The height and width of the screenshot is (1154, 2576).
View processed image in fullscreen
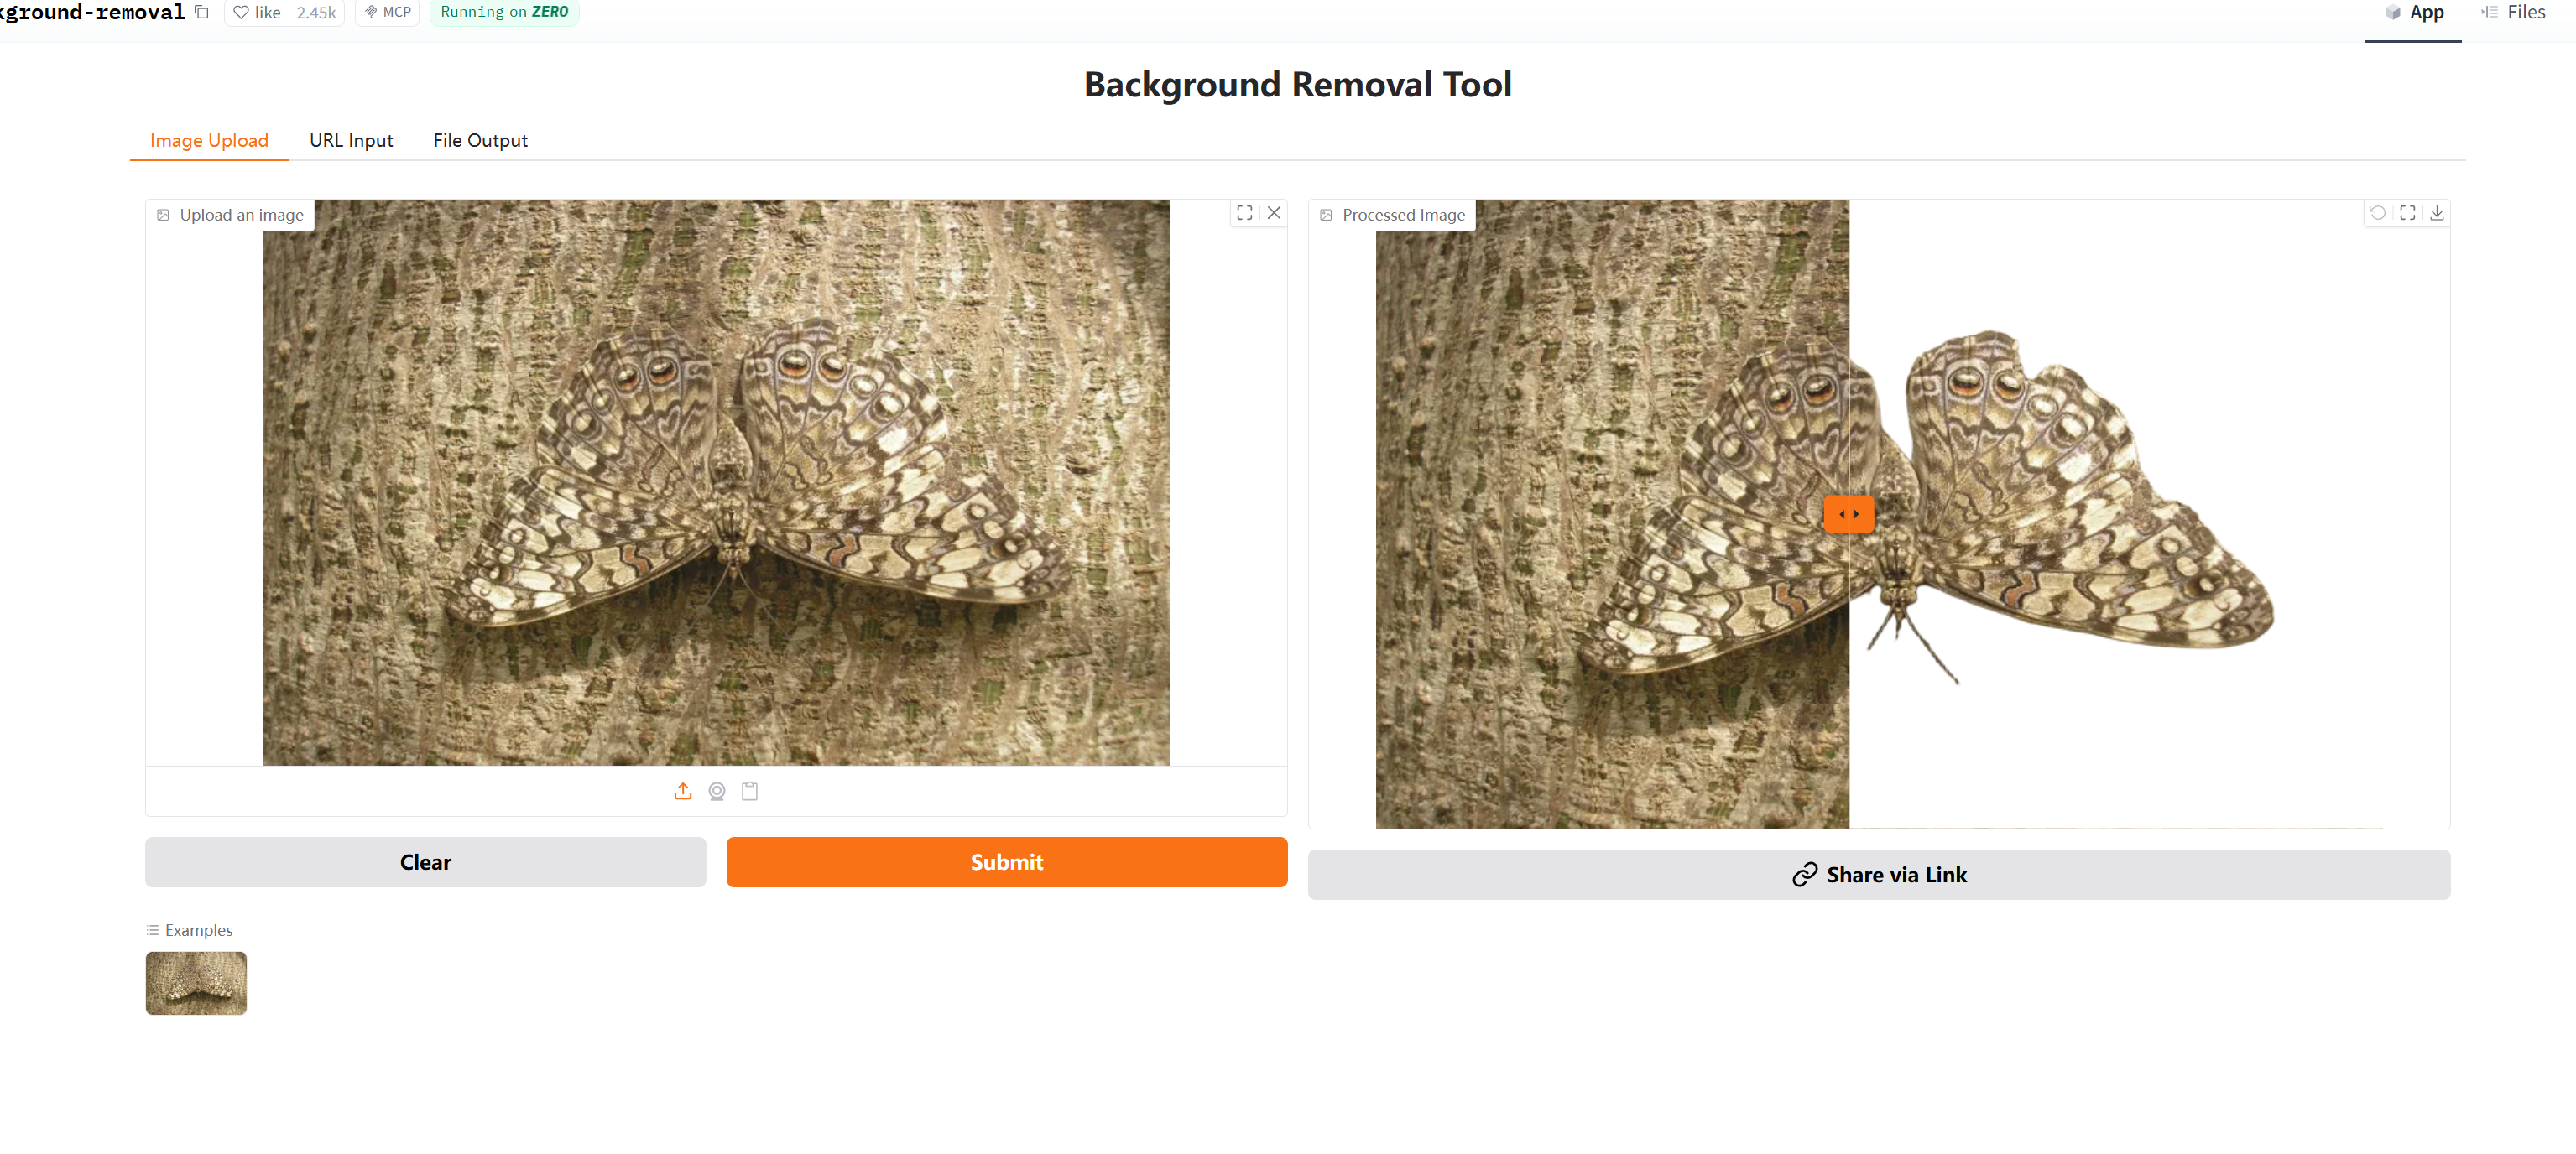pos(2408,213)
